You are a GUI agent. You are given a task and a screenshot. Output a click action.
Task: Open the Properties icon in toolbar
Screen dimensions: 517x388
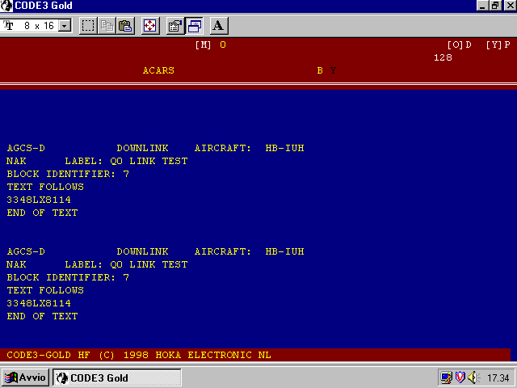coord(174,26)
